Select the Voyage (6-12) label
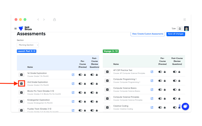Screen dimensions: 202x126 [x=111, y=51]
